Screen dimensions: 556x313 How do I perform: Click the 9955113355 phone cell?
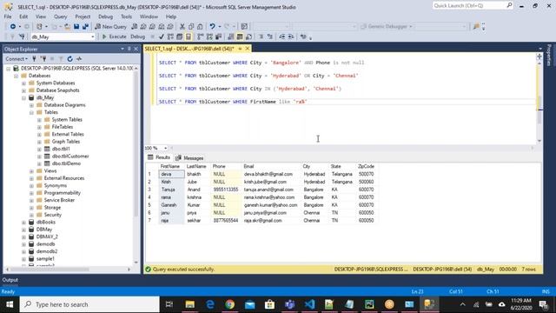pyautogui.click(x=226, y=190)
